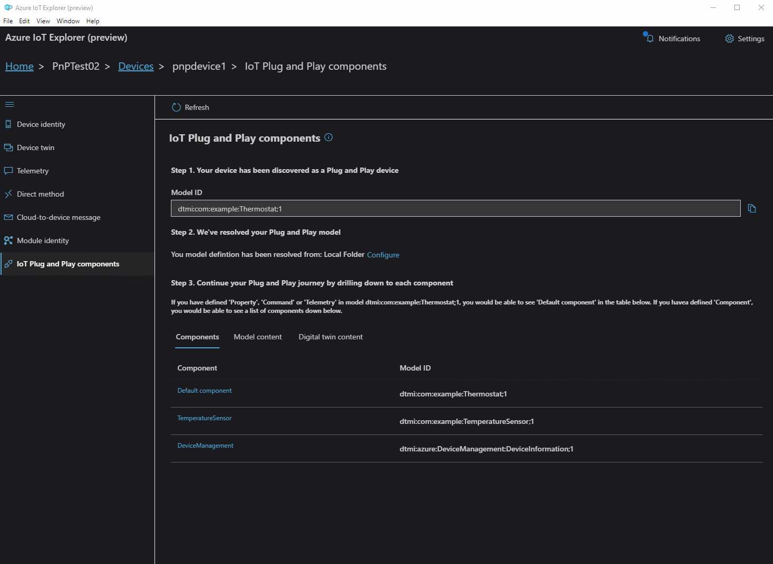Open the Help menu
Image resolution: width=773 pixels, height=564 pixels.
93,21
